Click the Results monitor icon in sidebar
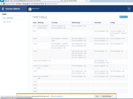The image size is (133, 99). coord(4,22)
